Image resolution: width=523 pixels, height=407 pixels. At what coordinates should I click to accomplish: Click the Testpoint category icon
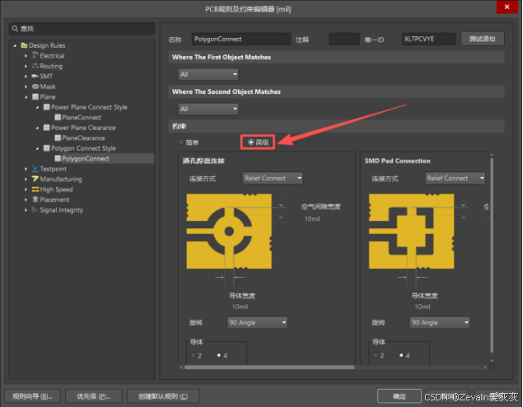point(35,168)
